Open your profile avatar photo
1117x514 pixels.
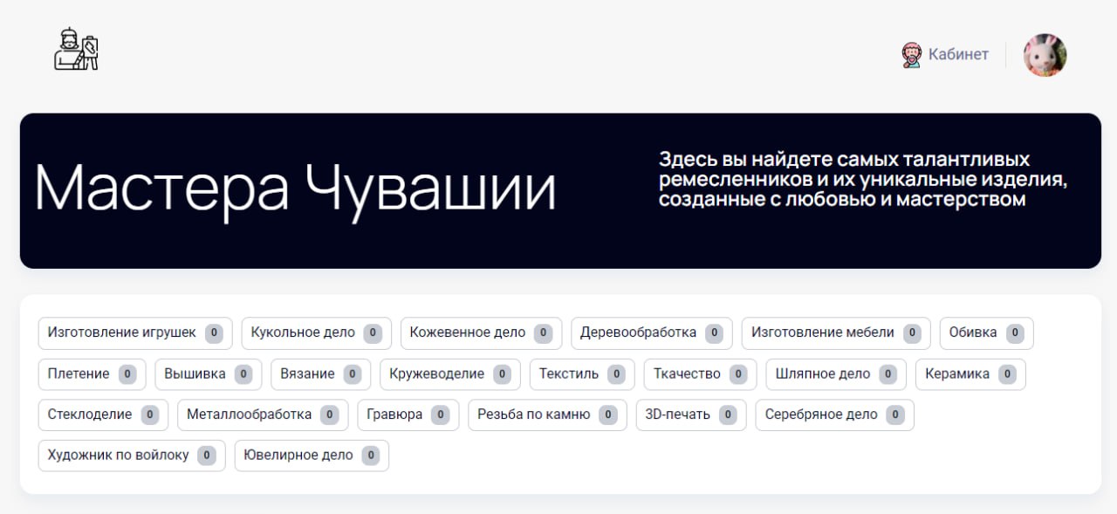(x=1045, y=54)
